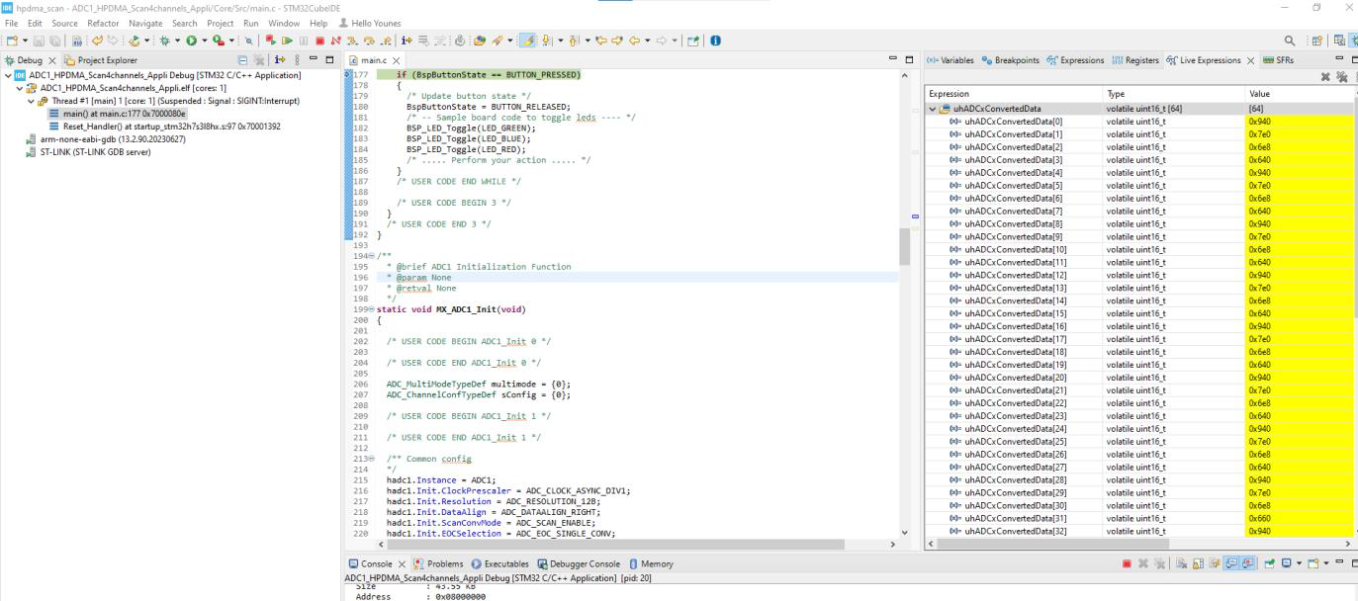Click the Hello Younes account link
The width and height of the screenshot is (1358, 601).
[x=374, y=23]
